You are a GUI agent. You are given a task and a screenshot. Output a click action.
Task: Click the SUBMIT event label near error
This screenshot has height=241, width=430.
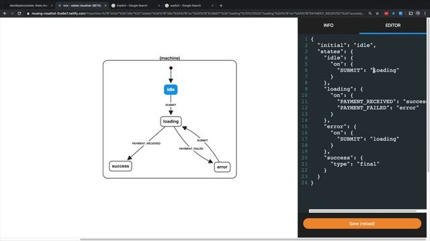click(202, 141)
